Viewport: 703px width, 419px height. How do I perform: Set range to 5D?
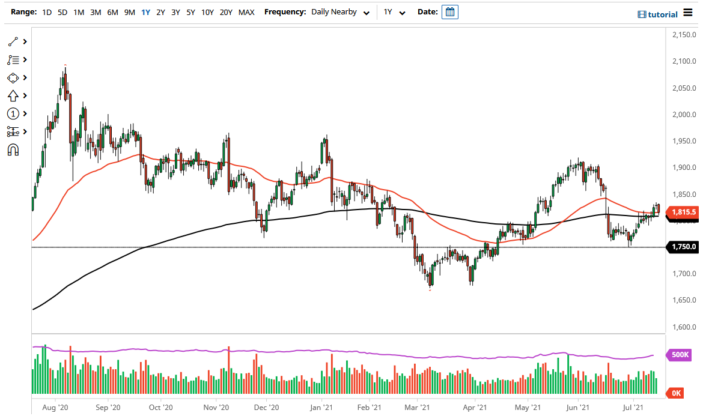click(x=62, y=13)
